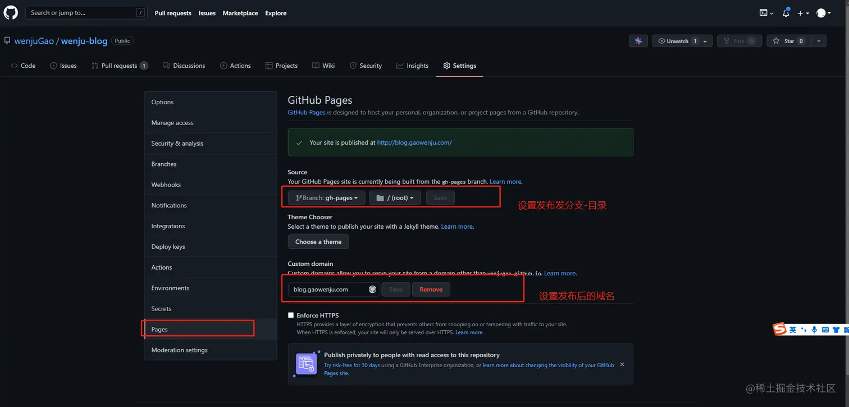
Task: Switch to the Discussions tab
Action: 184,66
